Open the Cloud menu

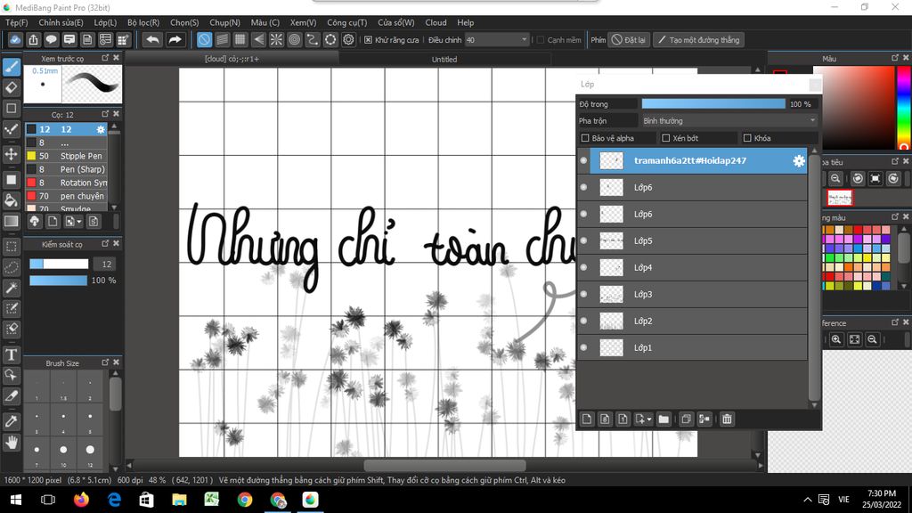tap(436, 22)
